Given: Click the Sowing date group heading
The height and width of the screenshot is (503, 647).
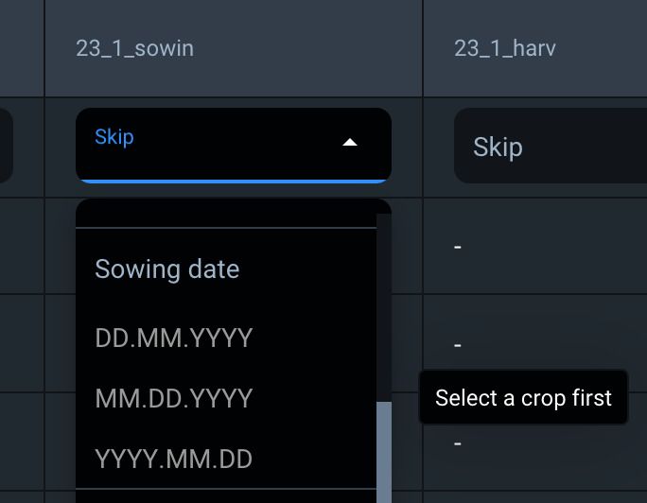Looking at the screenshot, I should click(167, 269).
